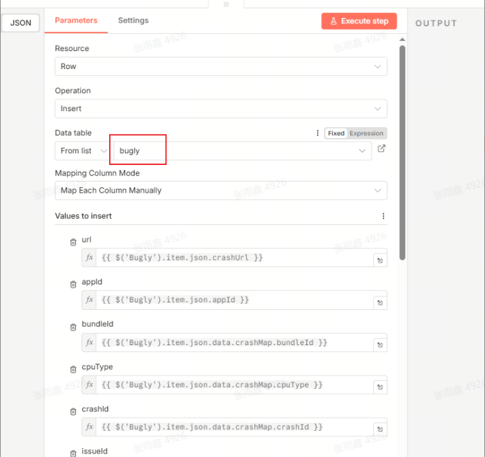
Task: Click the Execute step button
Action: coord(359,21)
